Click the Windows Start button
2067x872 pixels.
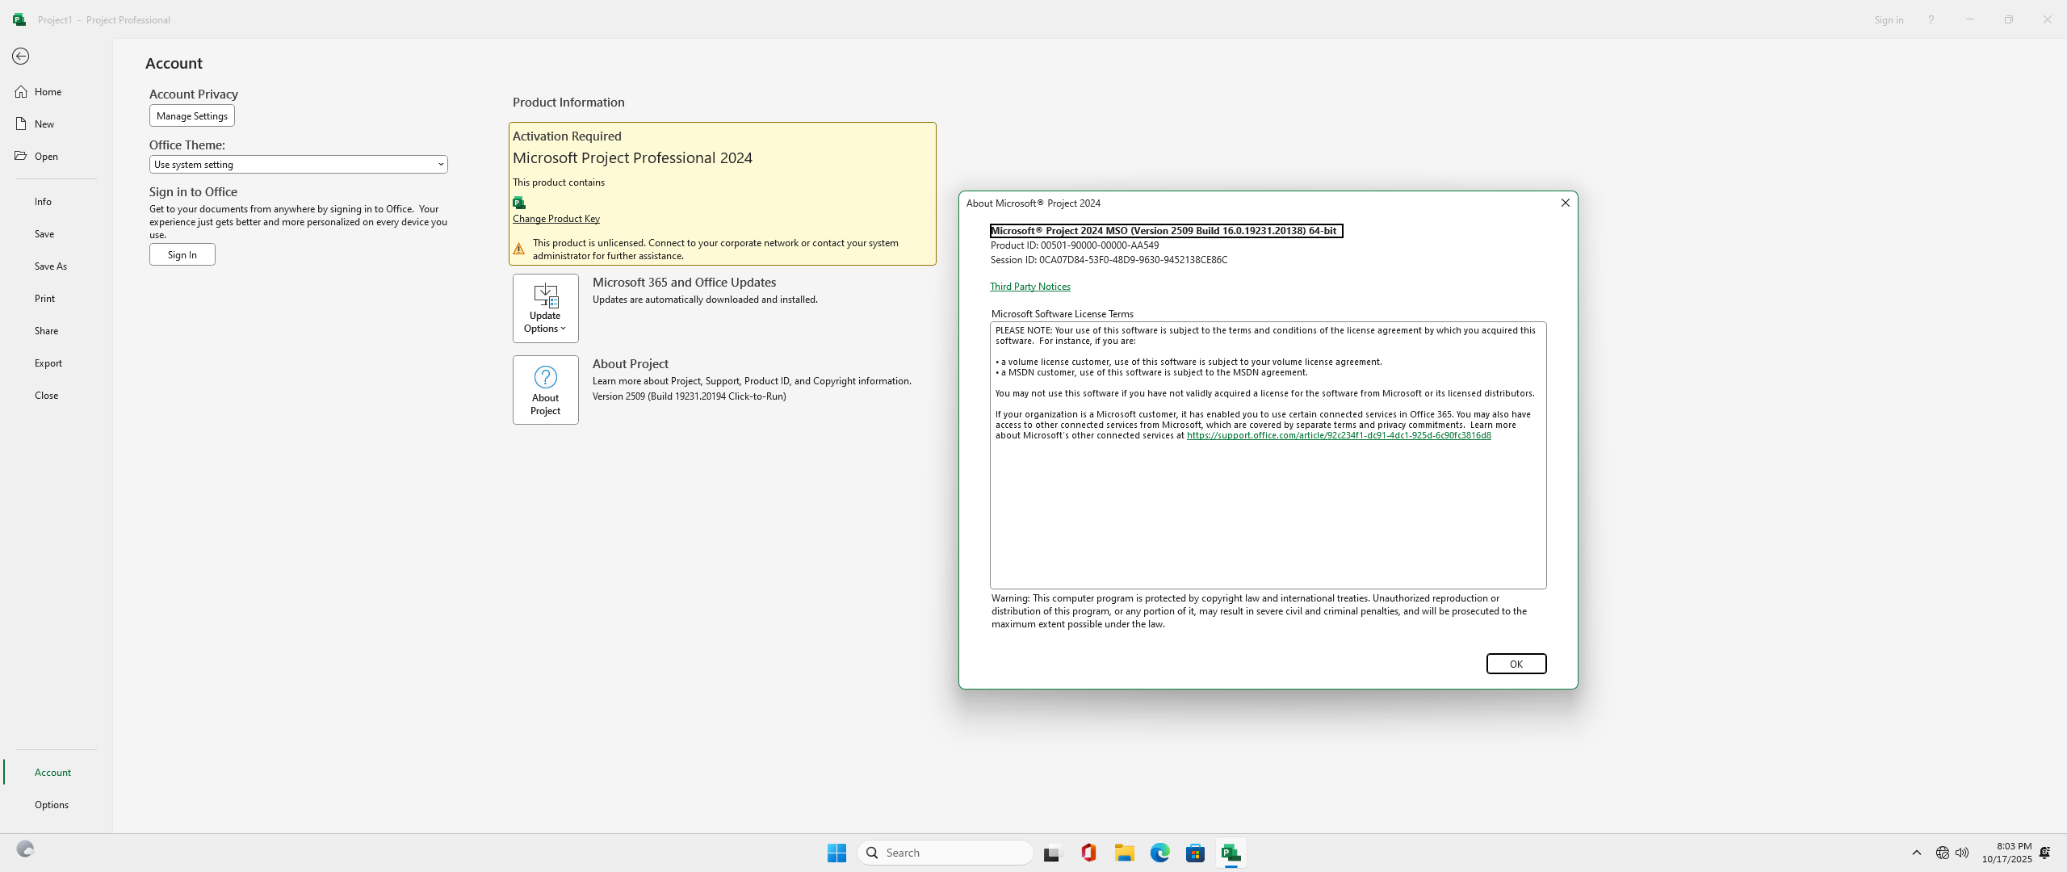click(836, 853)
